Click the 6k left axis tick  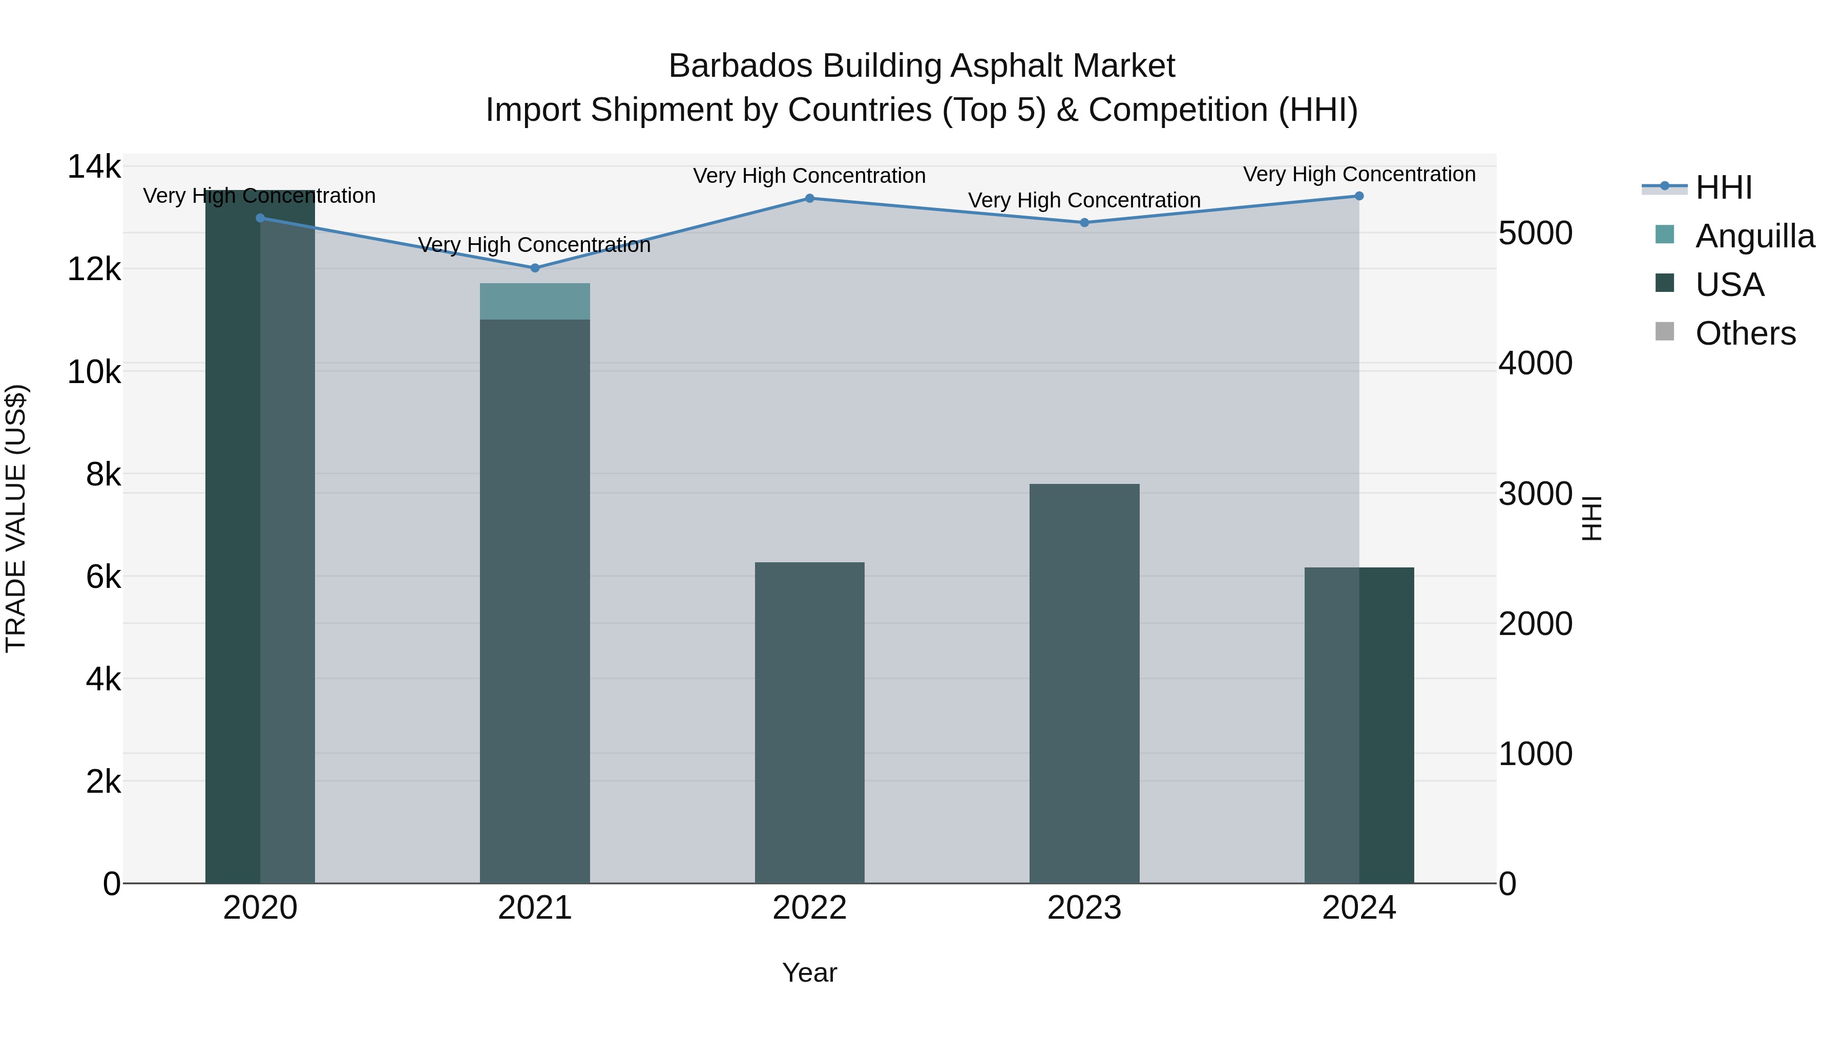(x=103, y=576)
